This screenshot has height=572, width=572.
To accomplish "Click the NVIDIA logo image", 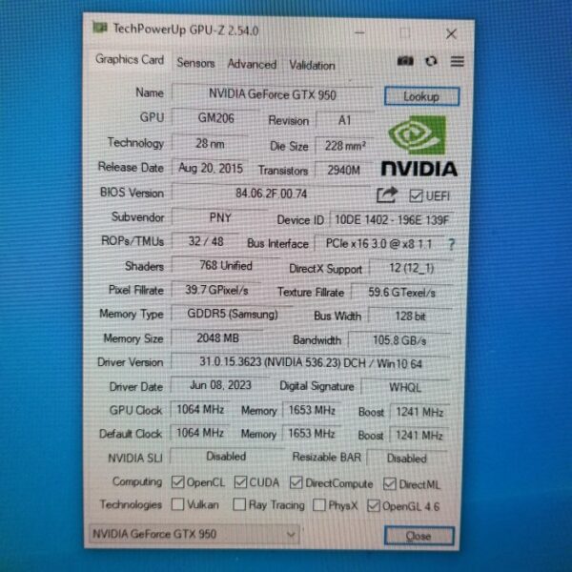I will pos(419,148).
